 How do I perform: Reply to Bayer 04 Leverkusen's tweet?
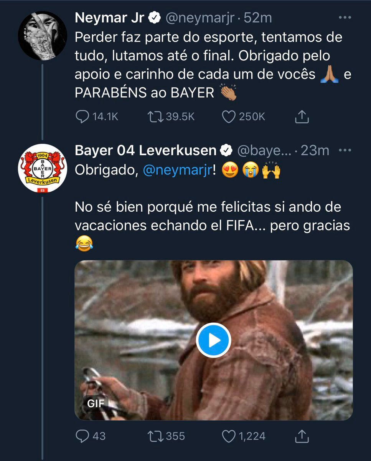[82, 436]
